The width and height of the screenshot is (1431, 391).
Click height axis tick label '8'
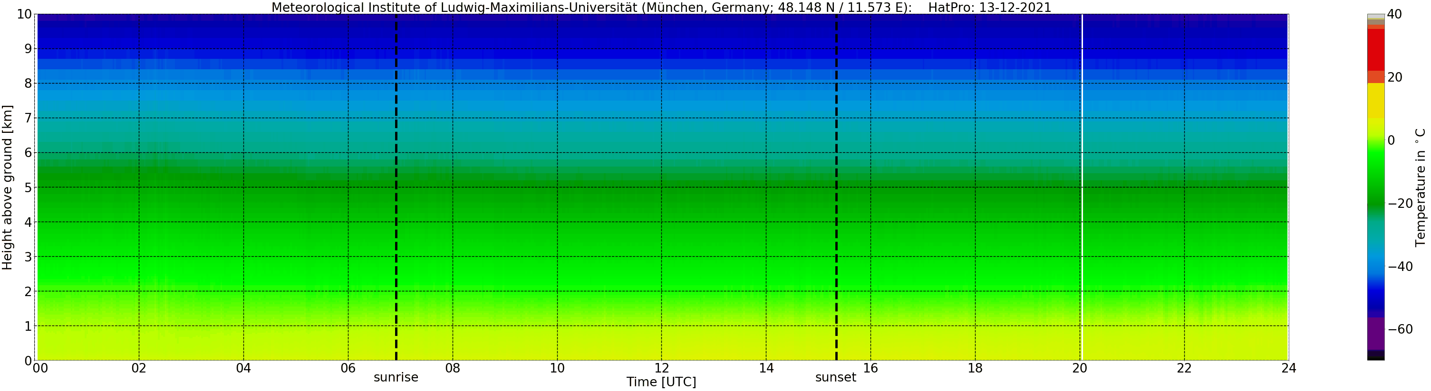(28, 84)
